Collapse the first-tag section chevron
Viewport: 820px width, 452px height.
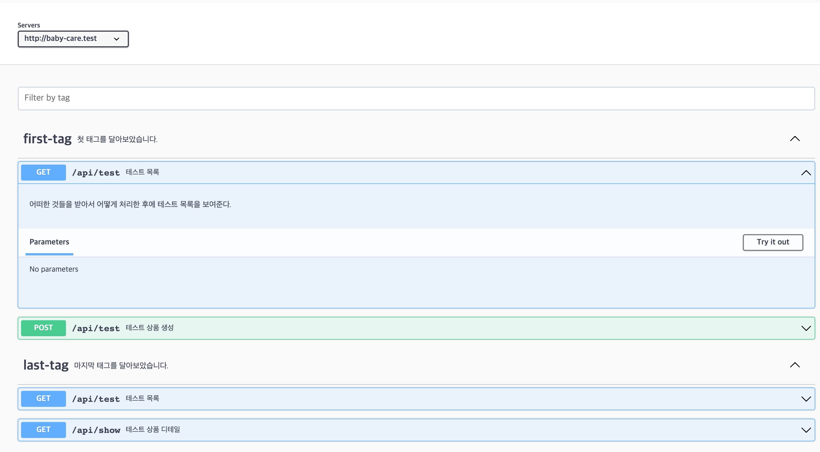coord(794,139)
